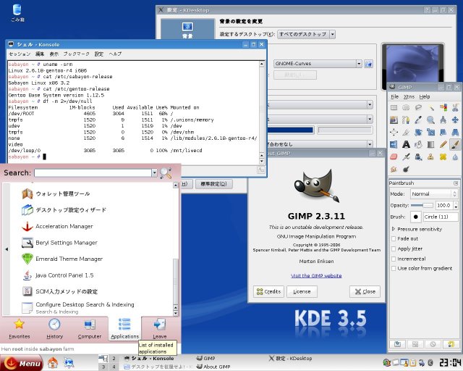Select the Text tool letter A icon
Viewport: 463px width, 371px height.
point(406,144)
